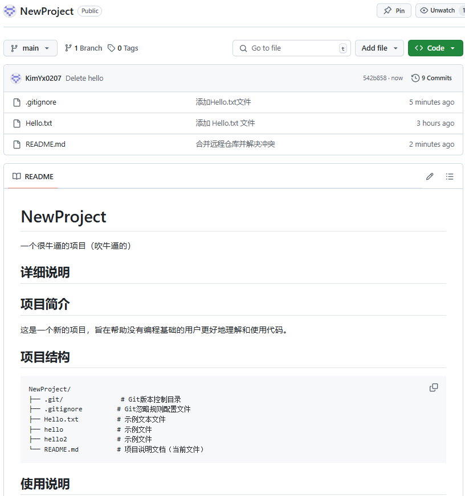View the 1 Branch list
The width and height of the screenshot is (465, 496).
tap(84, 48)
